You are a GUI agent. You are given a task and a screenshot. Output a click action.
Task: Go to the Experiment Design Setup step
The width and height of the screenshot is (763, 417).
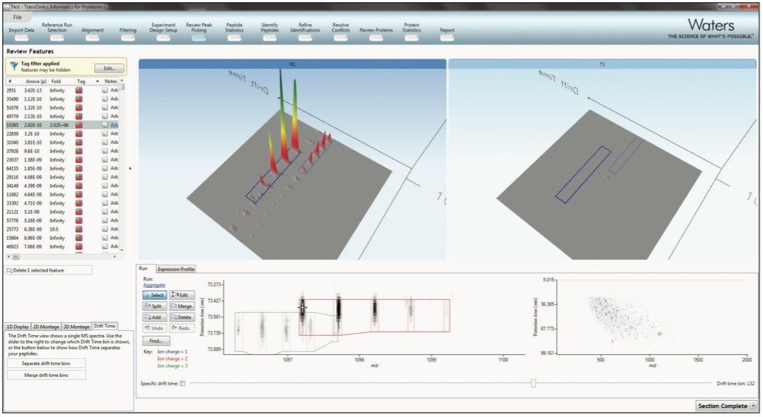pos(164,30)
